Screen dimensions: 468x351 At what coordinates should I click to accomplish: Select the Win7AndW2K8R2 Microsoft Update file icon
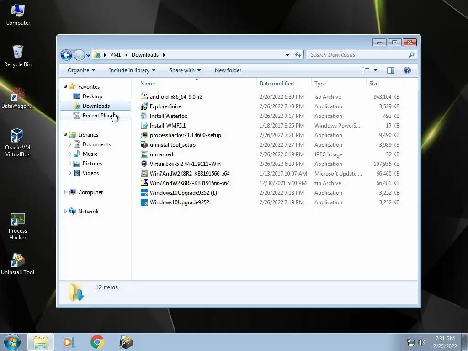click(x=144, y=173)
